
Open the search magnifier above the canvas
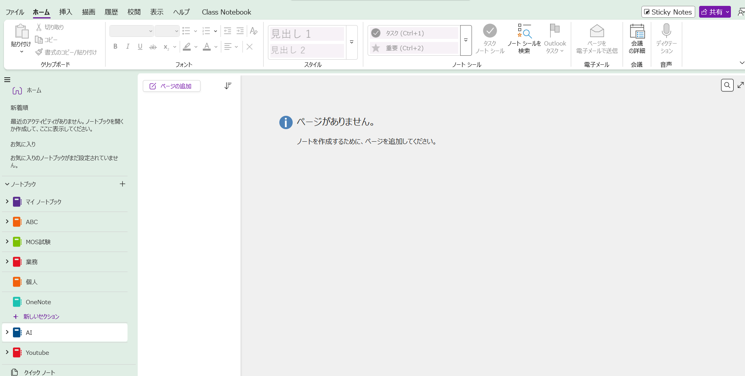click(727, 85)
